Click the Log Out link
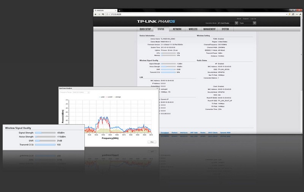This screenshot has height=192, width=304. pyautogui.click(x=253, y=19)
